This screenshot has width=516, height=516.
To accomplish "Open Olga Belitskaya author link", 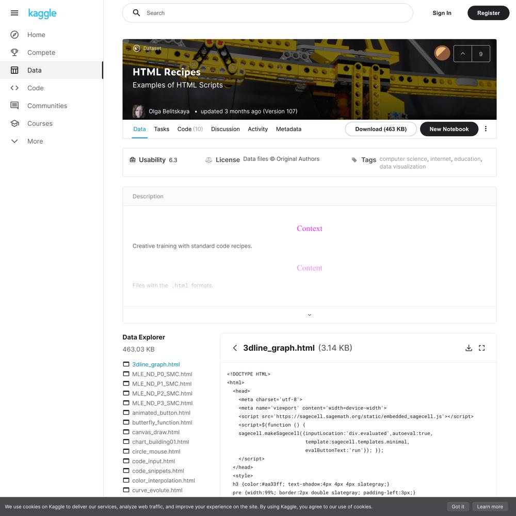I will pyautogui.click(x=169, y=111).
